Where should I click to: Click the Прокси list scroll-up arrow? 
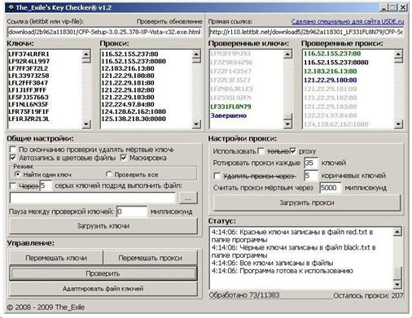click(x=196, y=54)
